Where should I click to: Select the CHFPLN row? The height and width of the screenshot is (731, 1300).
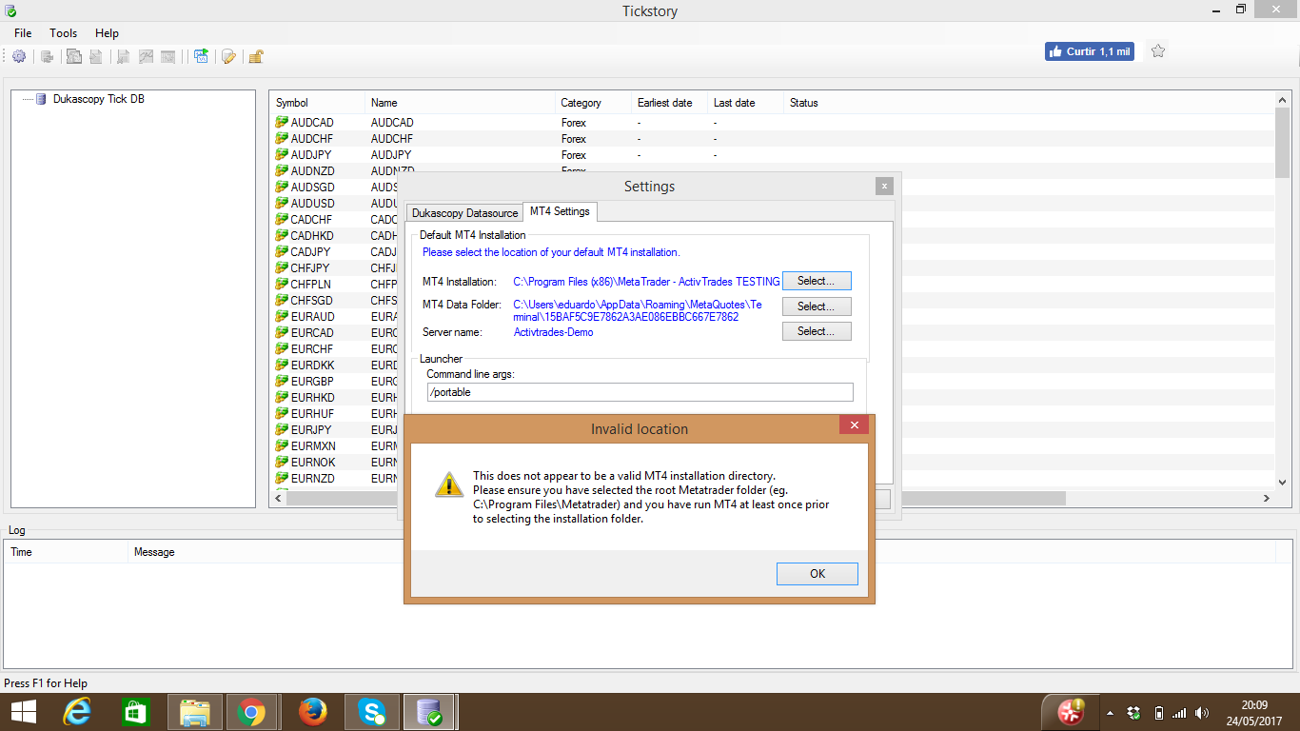point(772,284)
